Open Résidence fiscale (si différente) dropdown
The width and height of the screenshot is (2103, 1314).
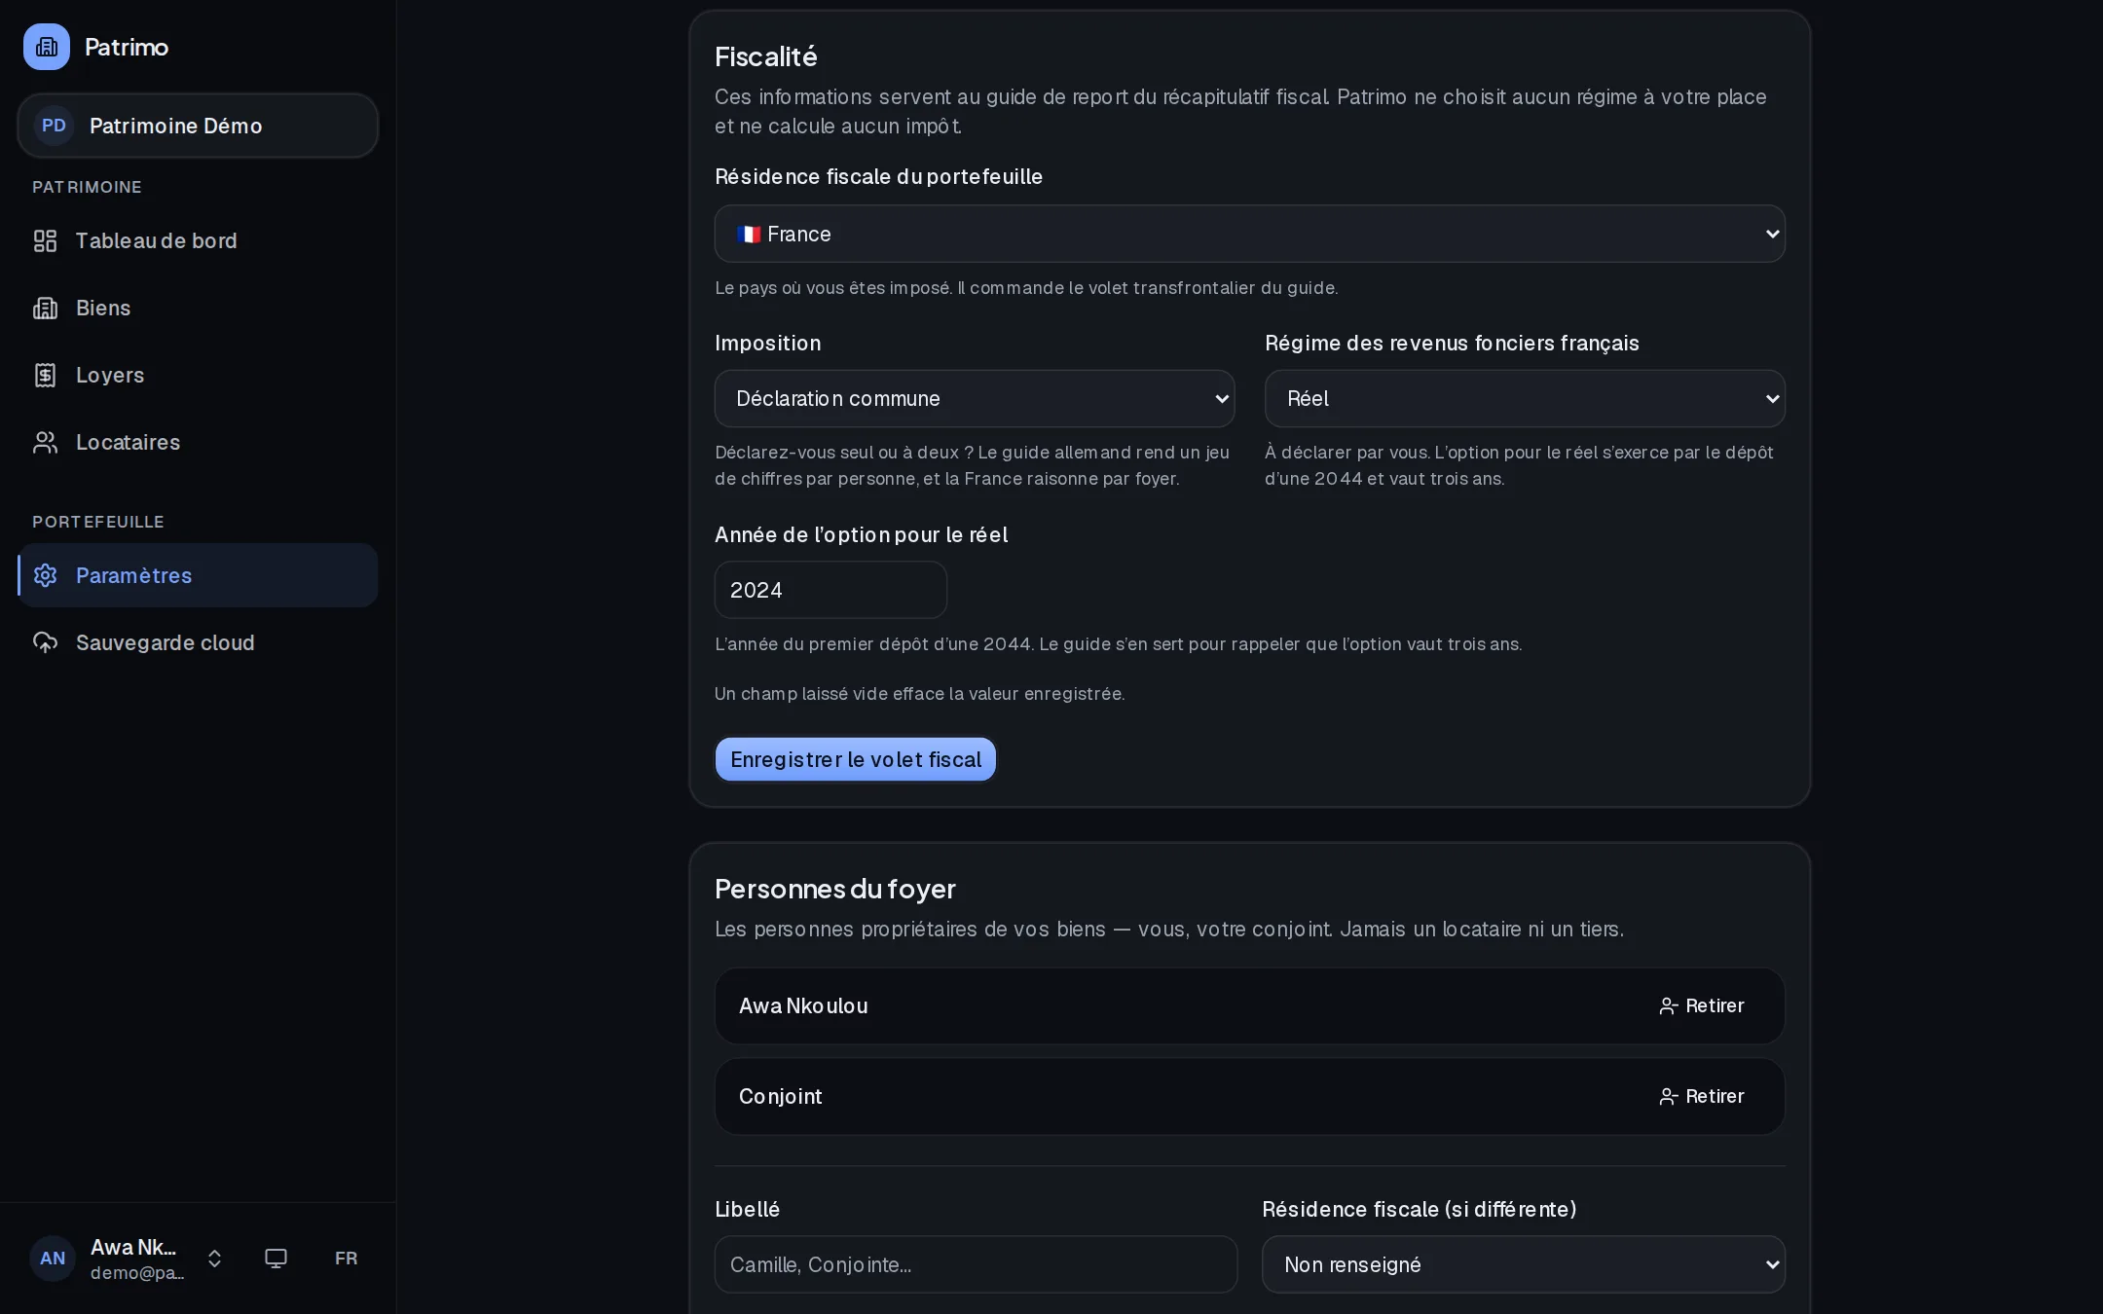(1524, 1264)
